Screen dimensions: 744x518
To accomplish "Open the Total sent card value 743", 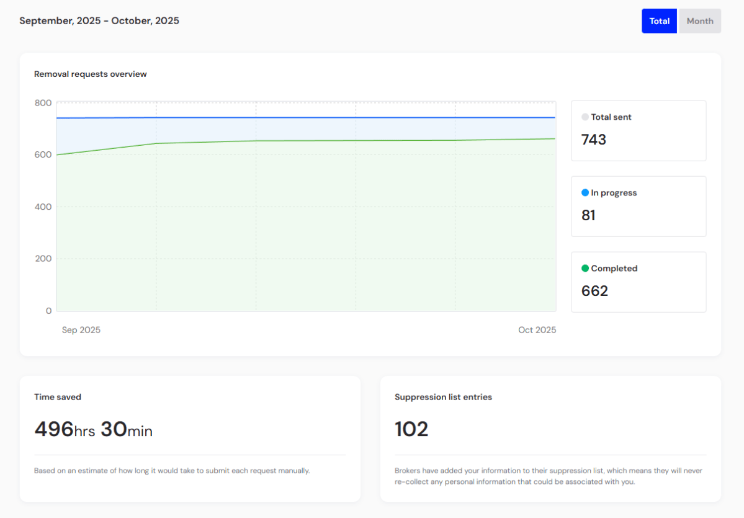I will [594, 140].
